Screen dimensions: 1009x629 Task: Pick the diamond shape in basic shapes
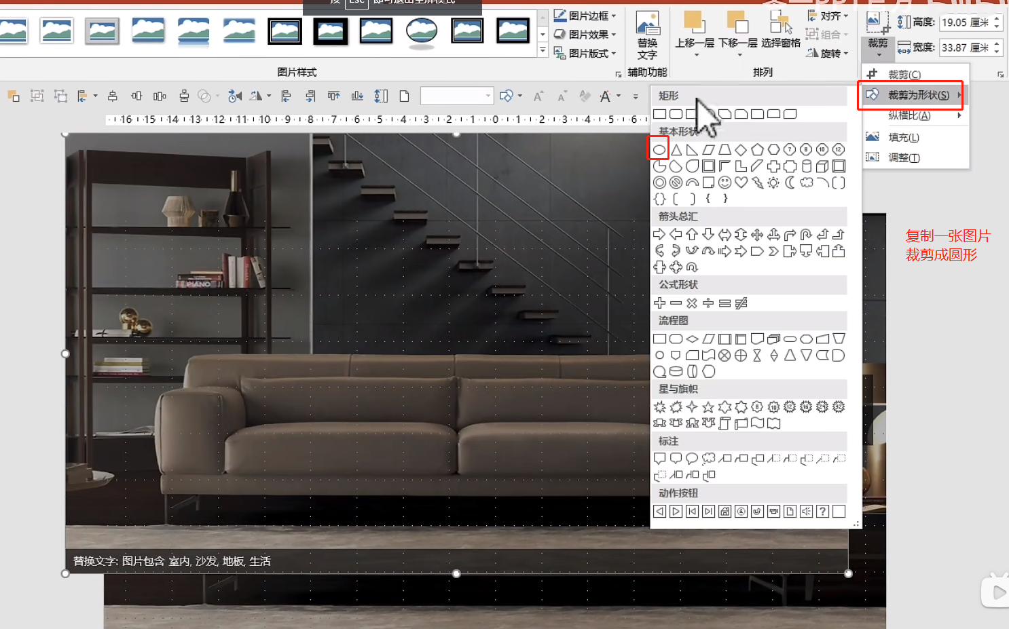tap(741, 149)
